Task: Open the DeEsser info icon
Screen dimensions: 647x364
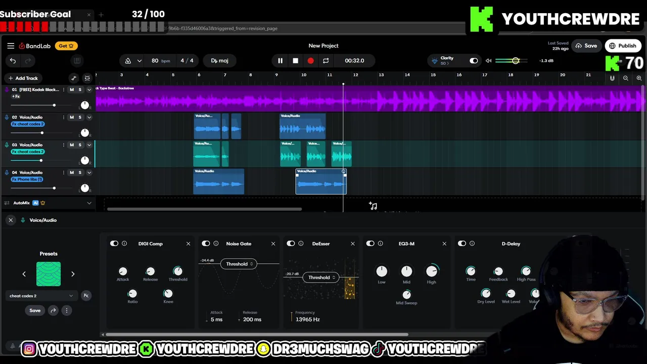Action: [301, 244]
